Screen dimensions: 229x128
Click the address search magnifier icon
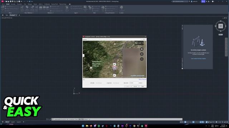[144, 39]
